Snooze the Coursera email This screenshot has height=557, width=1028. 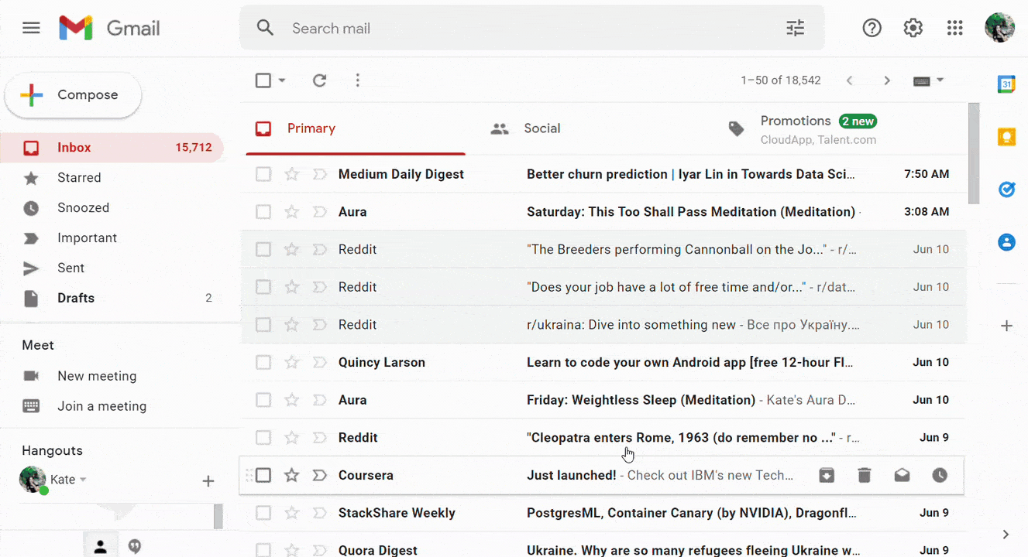point(940,475)
